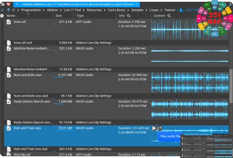This screenshot has height=158, width=233.
Task: Navigate to Resources in the breadcrumb
Action: pyautogui.click(x=94, y=10)
